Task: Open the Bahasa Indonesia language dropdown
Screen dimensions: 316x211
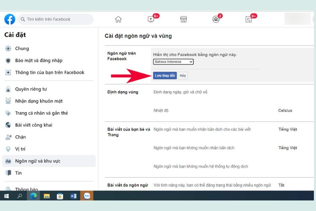Action: 173,62
